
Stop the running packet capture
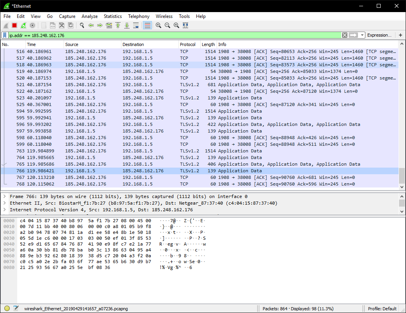14,25
